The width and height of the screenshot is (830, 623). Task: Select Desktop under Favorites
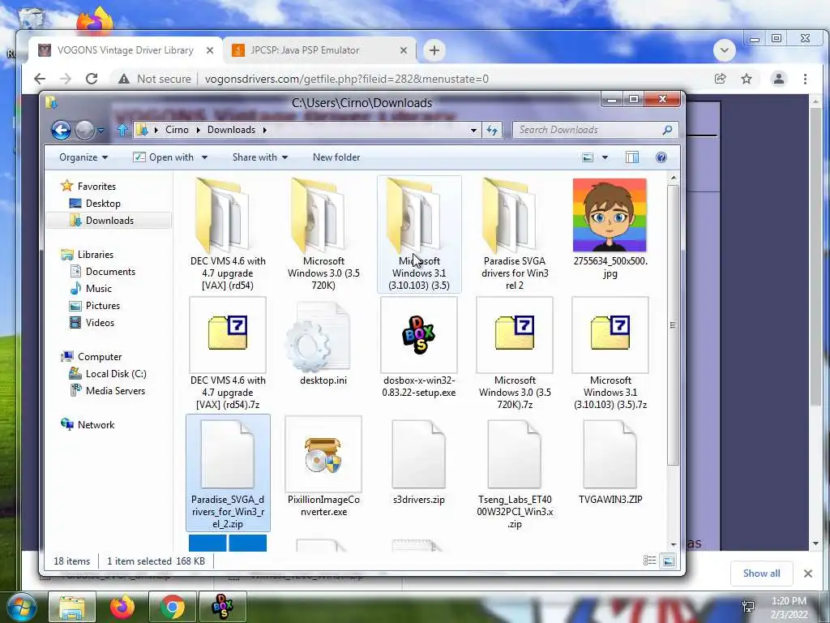[103, 204]
